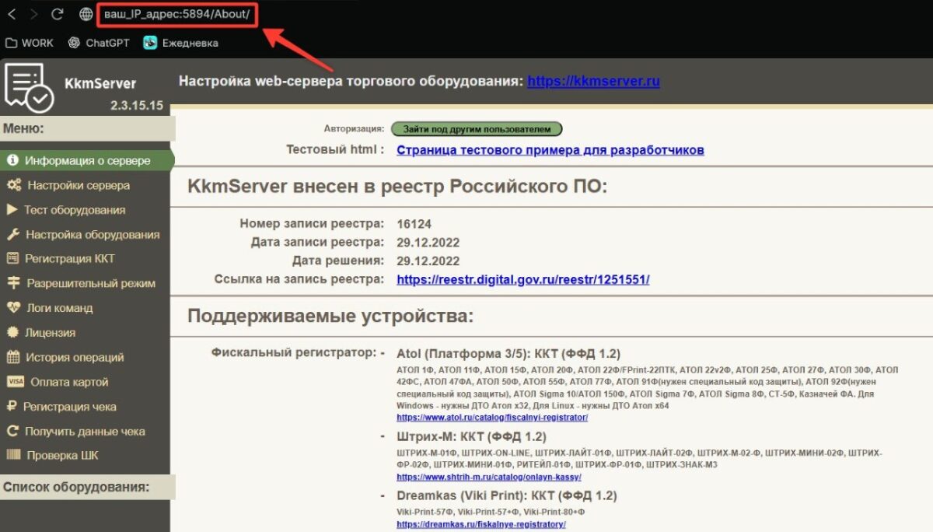Image resolution: width=933 pixels, height=532 pixels.
Task: Open "История операций" via the calendar icon
Action: (x=14, y=357)
